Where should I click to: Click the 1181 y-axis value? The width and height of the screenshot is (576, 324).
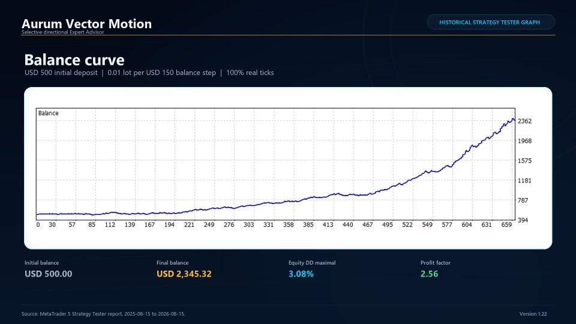(524, 181)
